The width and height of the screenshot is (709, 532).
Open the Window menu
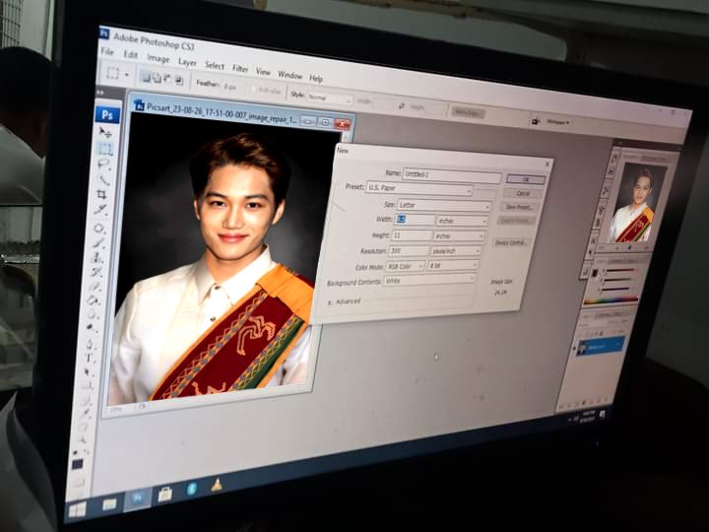290,75
